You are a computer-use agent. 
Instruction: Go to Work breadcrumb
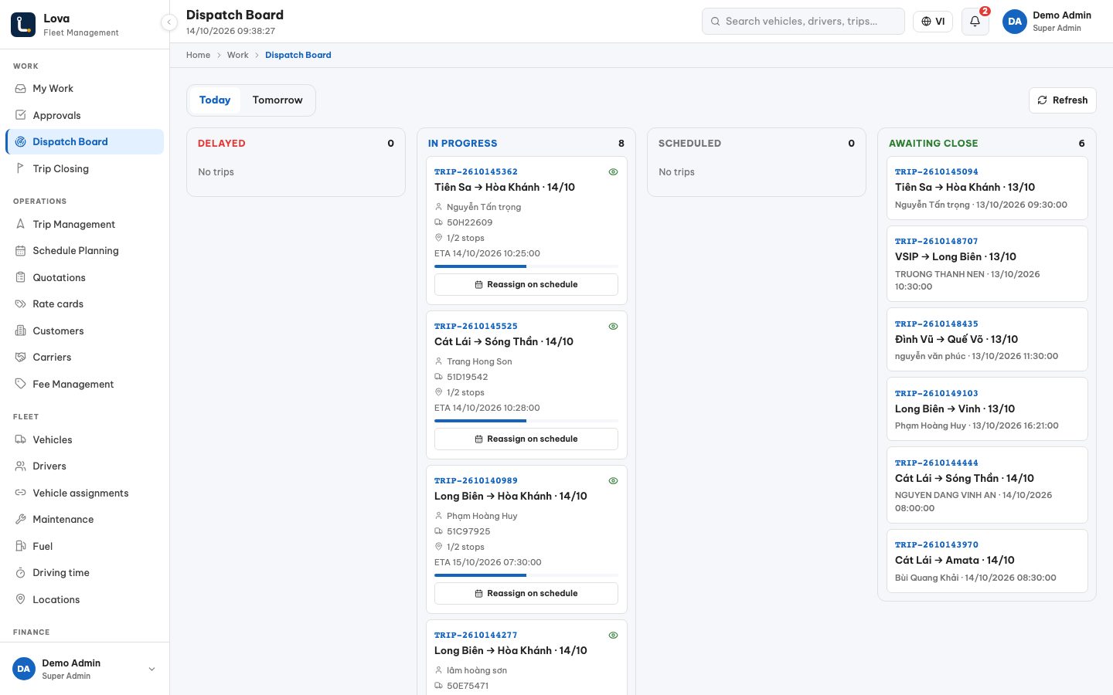point(238,55)
